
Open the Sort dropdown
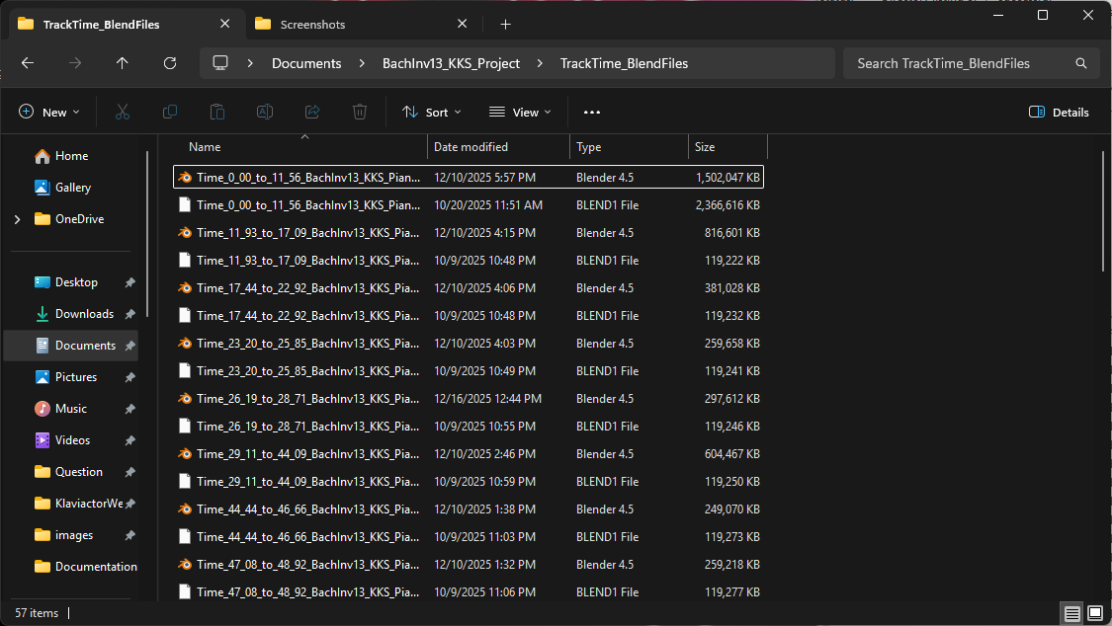431,112
